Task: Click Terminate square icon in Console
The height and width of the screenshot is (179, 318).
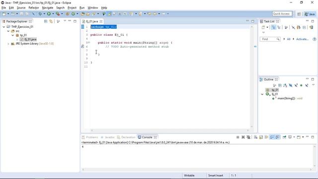Action: [238, 137]
